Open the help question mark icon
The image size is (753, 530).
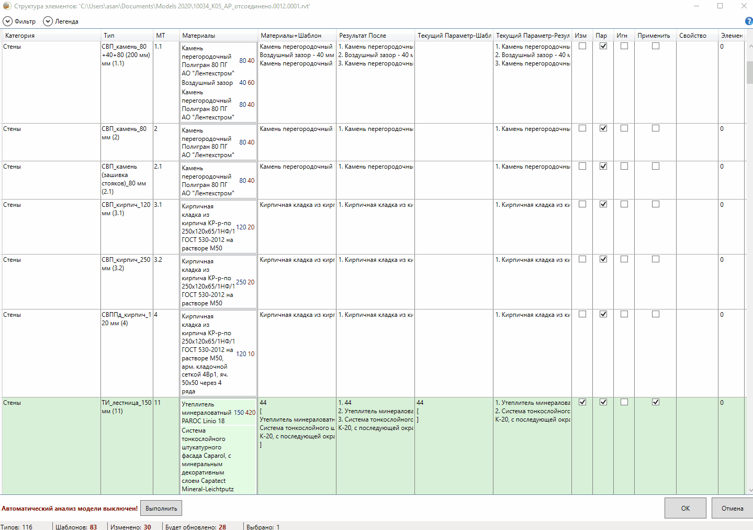click(748, 21)
